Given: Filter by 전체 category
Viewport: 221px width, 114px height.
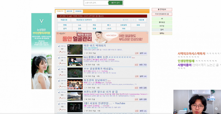Looking at the screenshot, I should coord(65,25).
